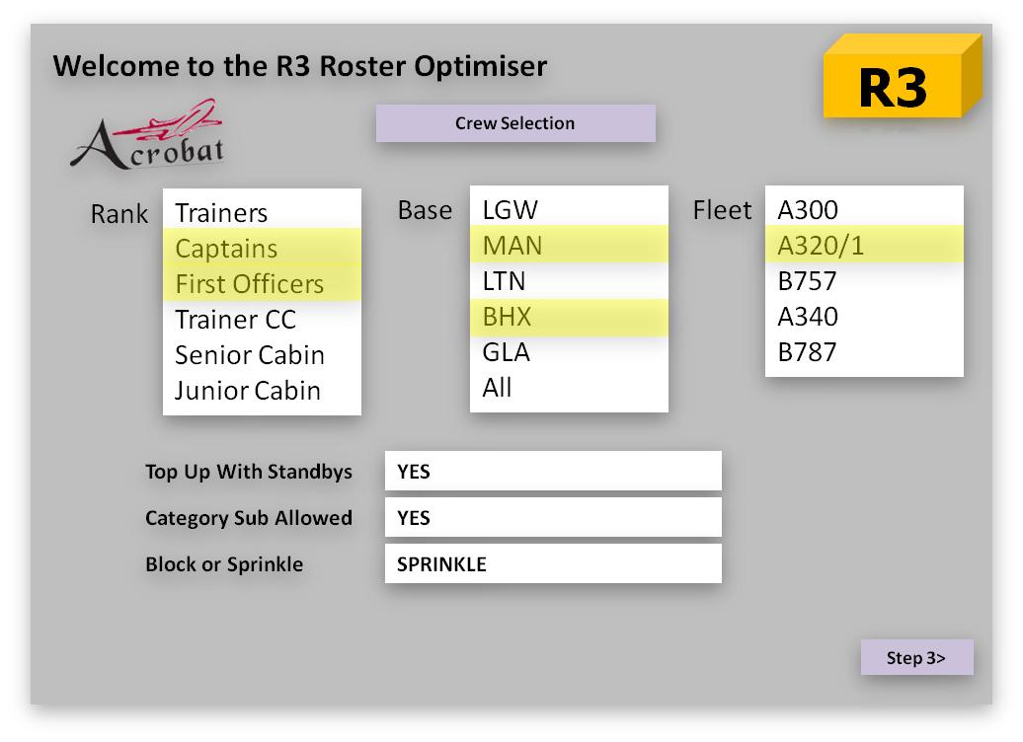The width and height of the screenshot is (1023, 742).
Task: Pick B757 from the Fleet list
Action: 807,281
